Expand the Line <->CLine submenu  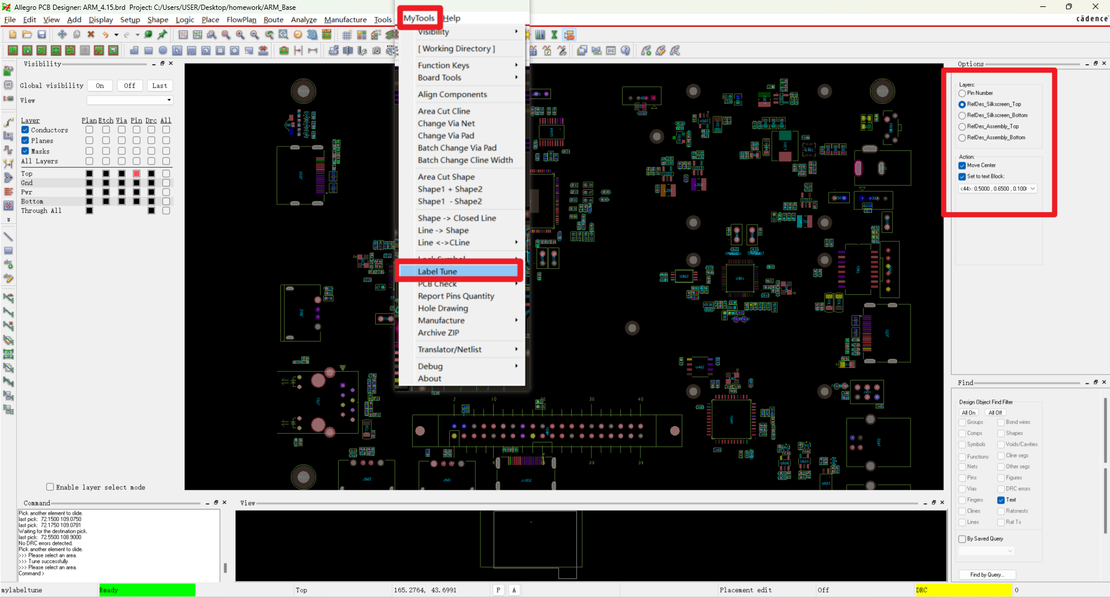pos(467,243)
